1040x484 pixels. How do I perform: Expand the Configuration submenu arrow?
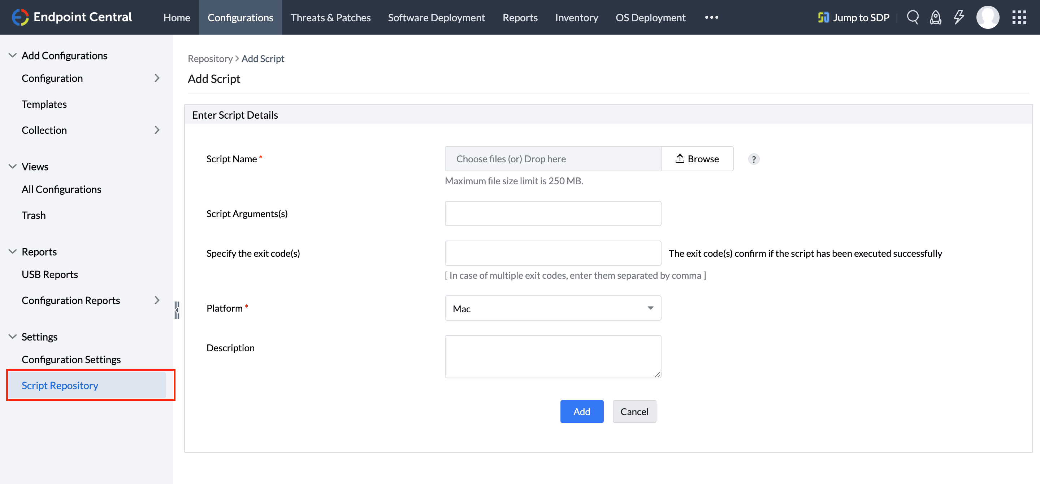click(x=157, y=78)
